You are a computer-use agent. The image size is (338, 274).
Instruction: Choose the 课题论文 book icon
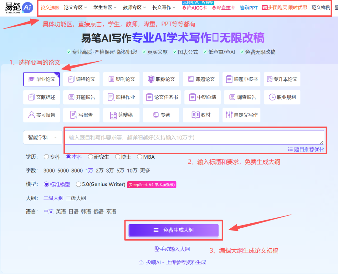point(191,79)
